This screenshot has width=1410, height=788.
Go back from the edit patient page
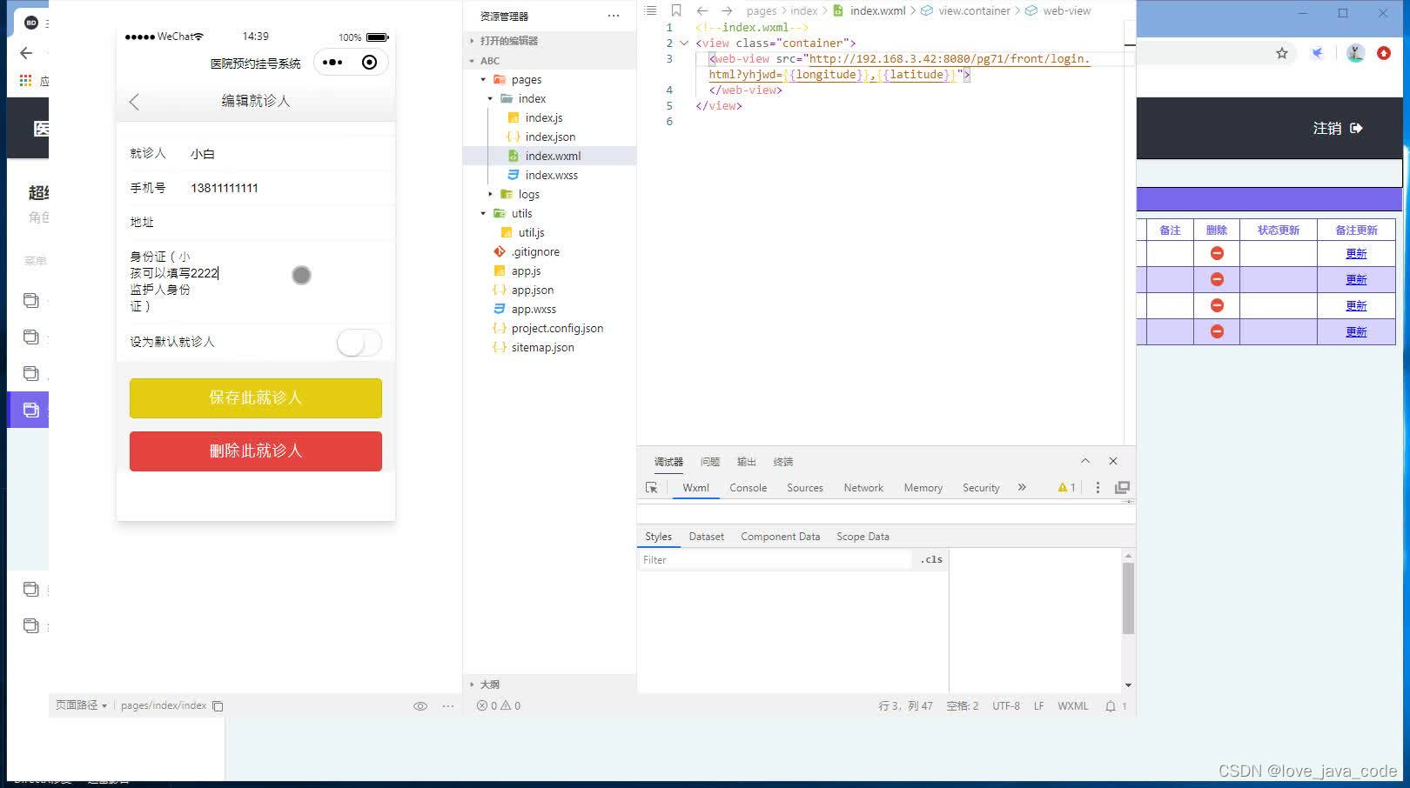click(134, 102)
